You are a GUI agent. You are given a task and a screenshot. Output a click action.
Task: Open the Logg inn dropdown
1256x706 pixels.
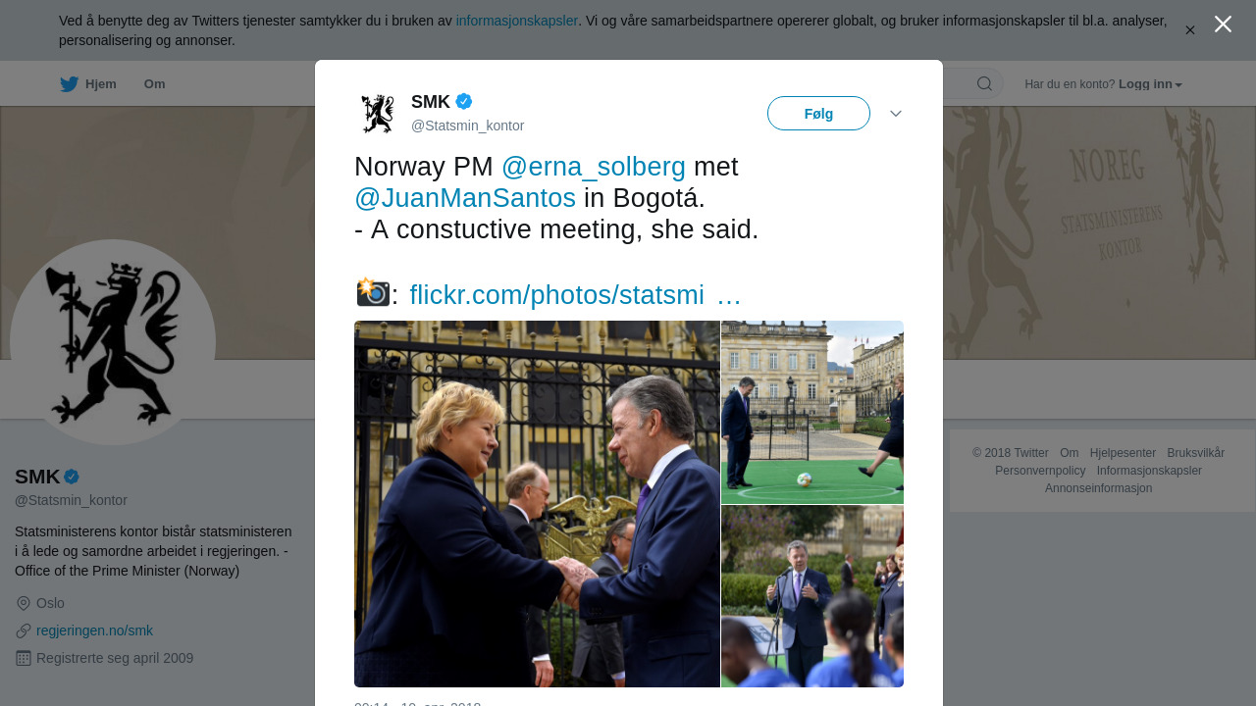click(x=1150, y=84)
